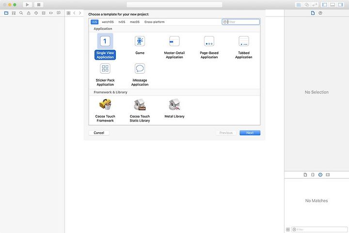
Task: Choose the iMessage Application template
Action: tap(140, 75)
